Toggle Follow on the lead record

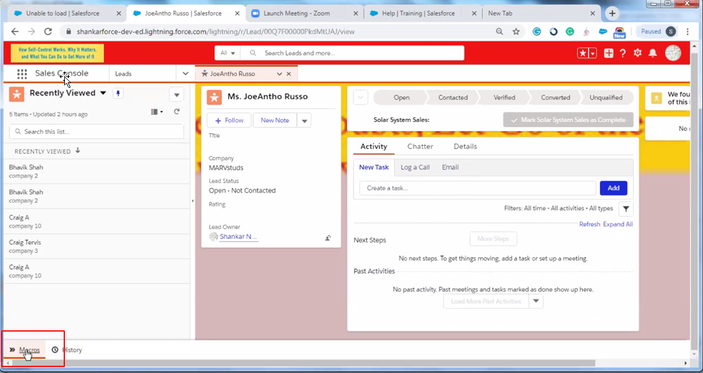[229, 120]
